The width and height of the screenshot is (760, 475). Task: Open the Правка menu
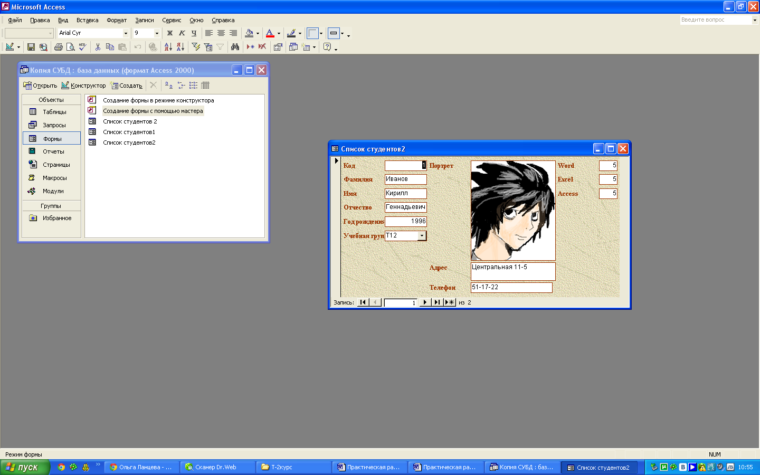[40, 20]
